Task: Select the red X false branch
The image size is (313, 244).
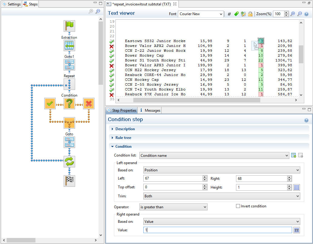Action: 89,104
